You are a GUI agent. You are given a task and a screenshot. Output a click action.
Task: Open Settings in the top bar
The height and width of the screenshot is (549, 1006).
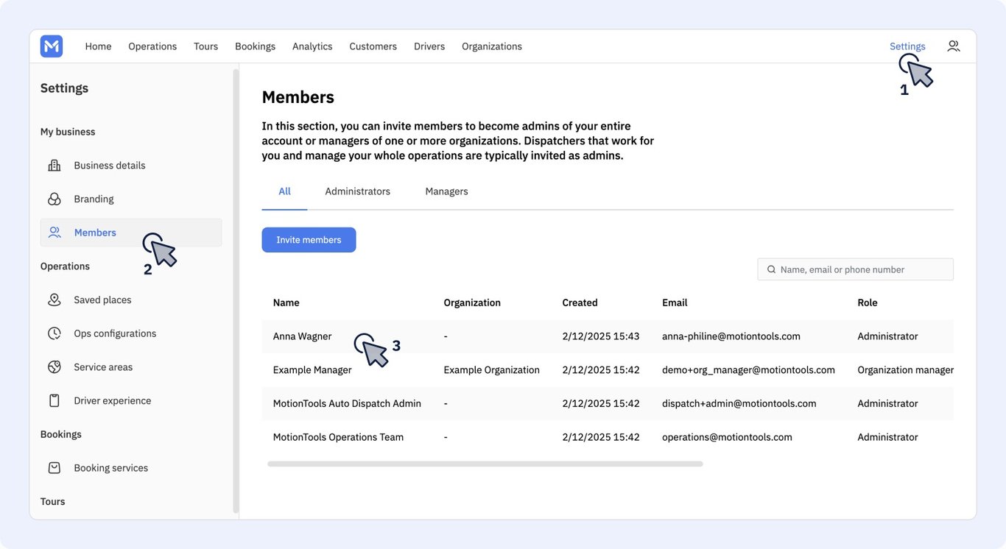(x=907, y=46)
